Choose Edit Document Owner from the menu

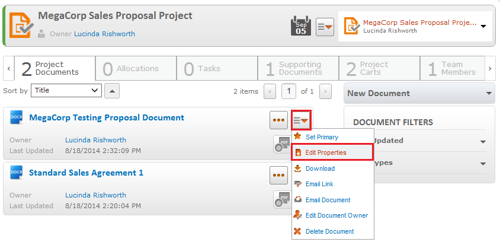[x=332, y=215]
